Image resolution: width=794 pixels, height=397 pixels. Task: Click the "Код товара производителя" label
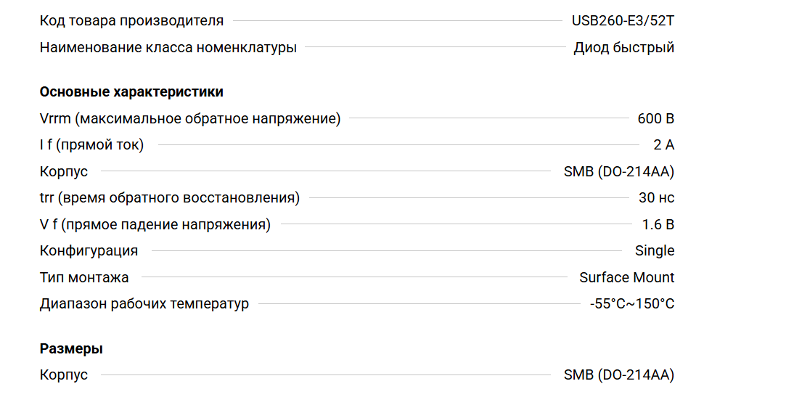pyautogui.click(x=131, y=20)
